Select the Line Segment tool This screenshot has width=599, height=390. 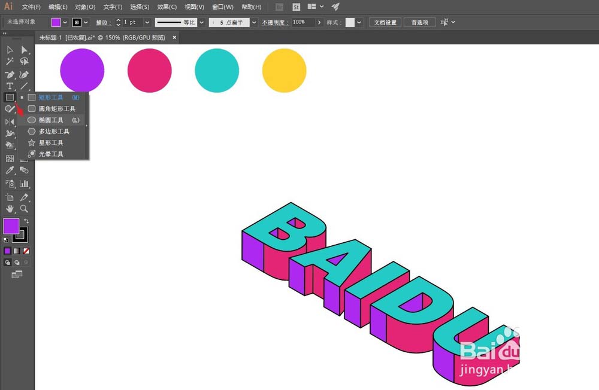24,86
